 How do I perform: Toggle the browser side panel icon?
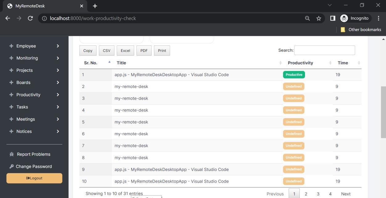[x=333, y=18]
